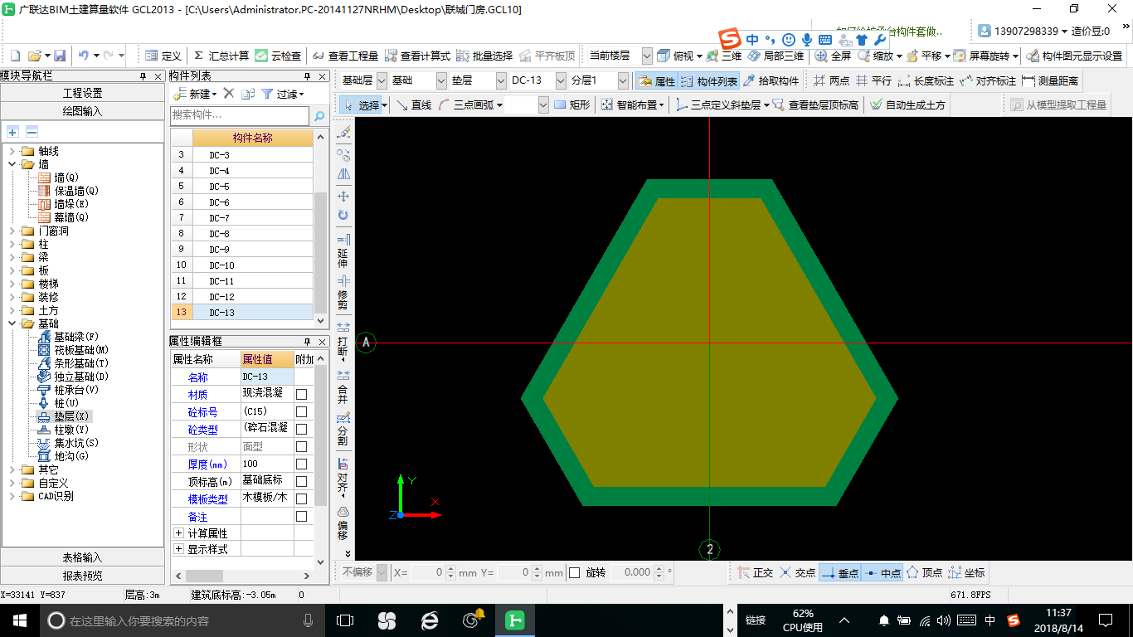Expand the 门窗洞 tree node

pyautogui.click(x=12, y=231)
